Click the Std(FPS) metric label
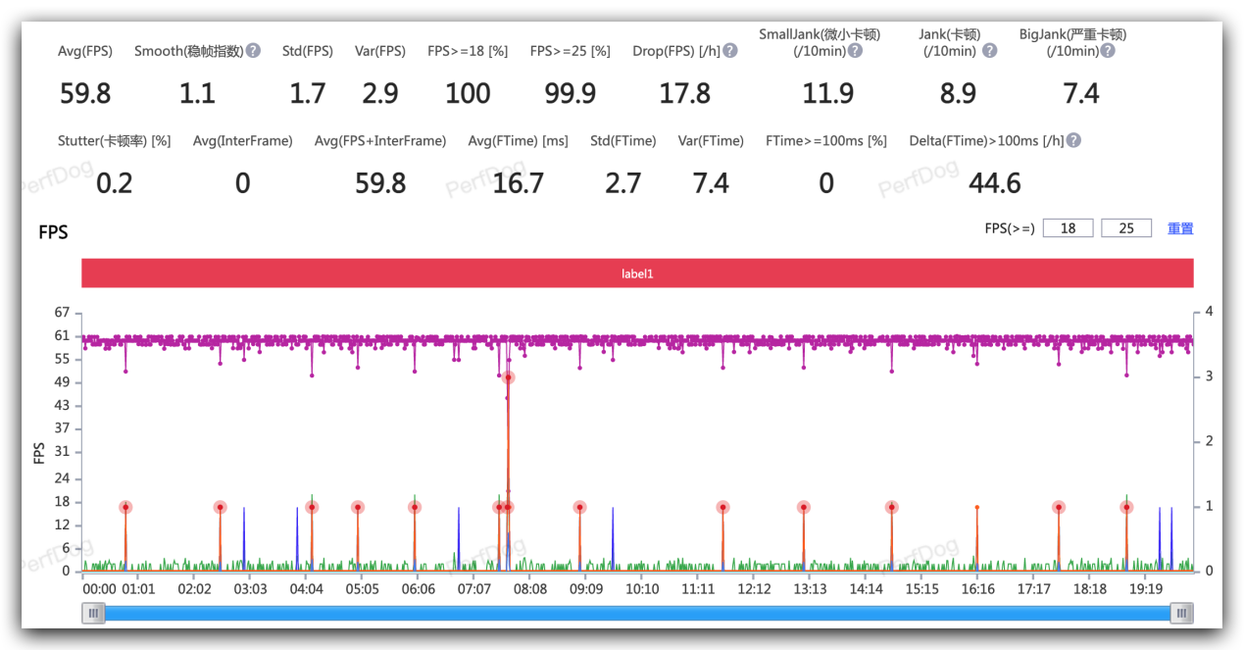This screenshot has width=1244, height=650. pyautogui.click(x=307, y=51)
